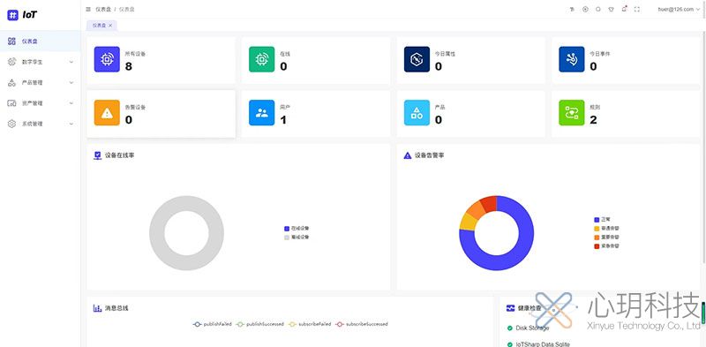706x347 pixels.
Task: Click the translate icon in header
Action: click(572, 9)
